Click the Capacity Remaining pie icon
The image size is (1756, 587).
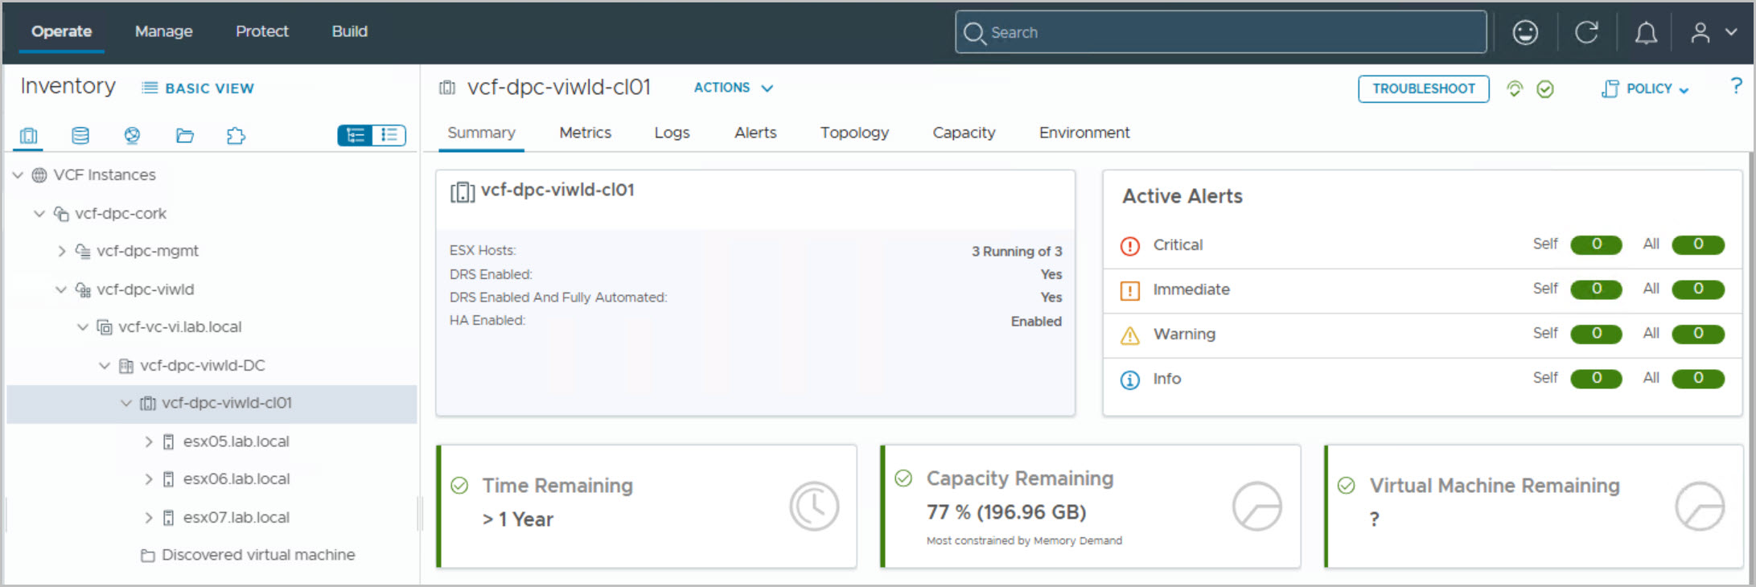pos(1256,506)
